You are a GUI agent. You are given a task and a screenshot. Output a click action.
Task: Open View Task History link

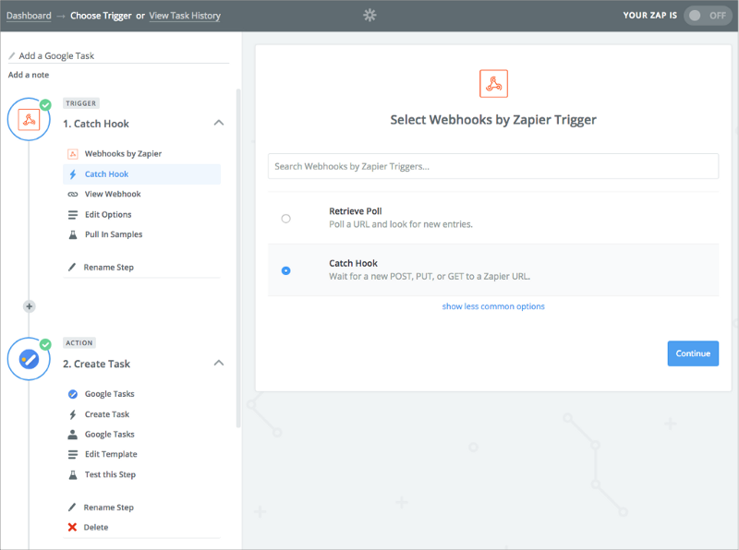pyautogui.click(x=185, y=16)
